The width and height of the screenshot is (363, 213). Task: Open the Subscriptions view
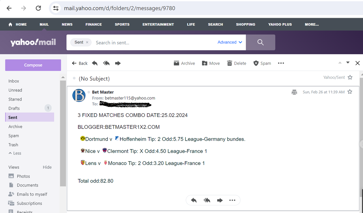[x=25, y=203]
